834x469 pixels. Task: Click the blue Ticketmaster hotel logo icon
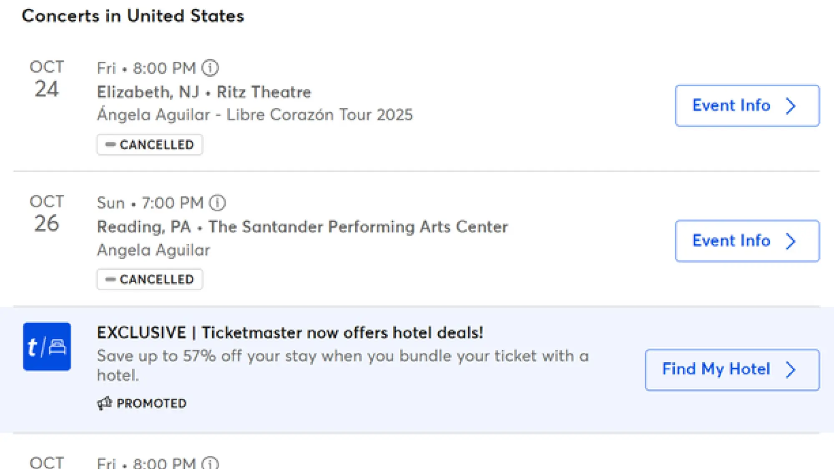click(47, 346)
